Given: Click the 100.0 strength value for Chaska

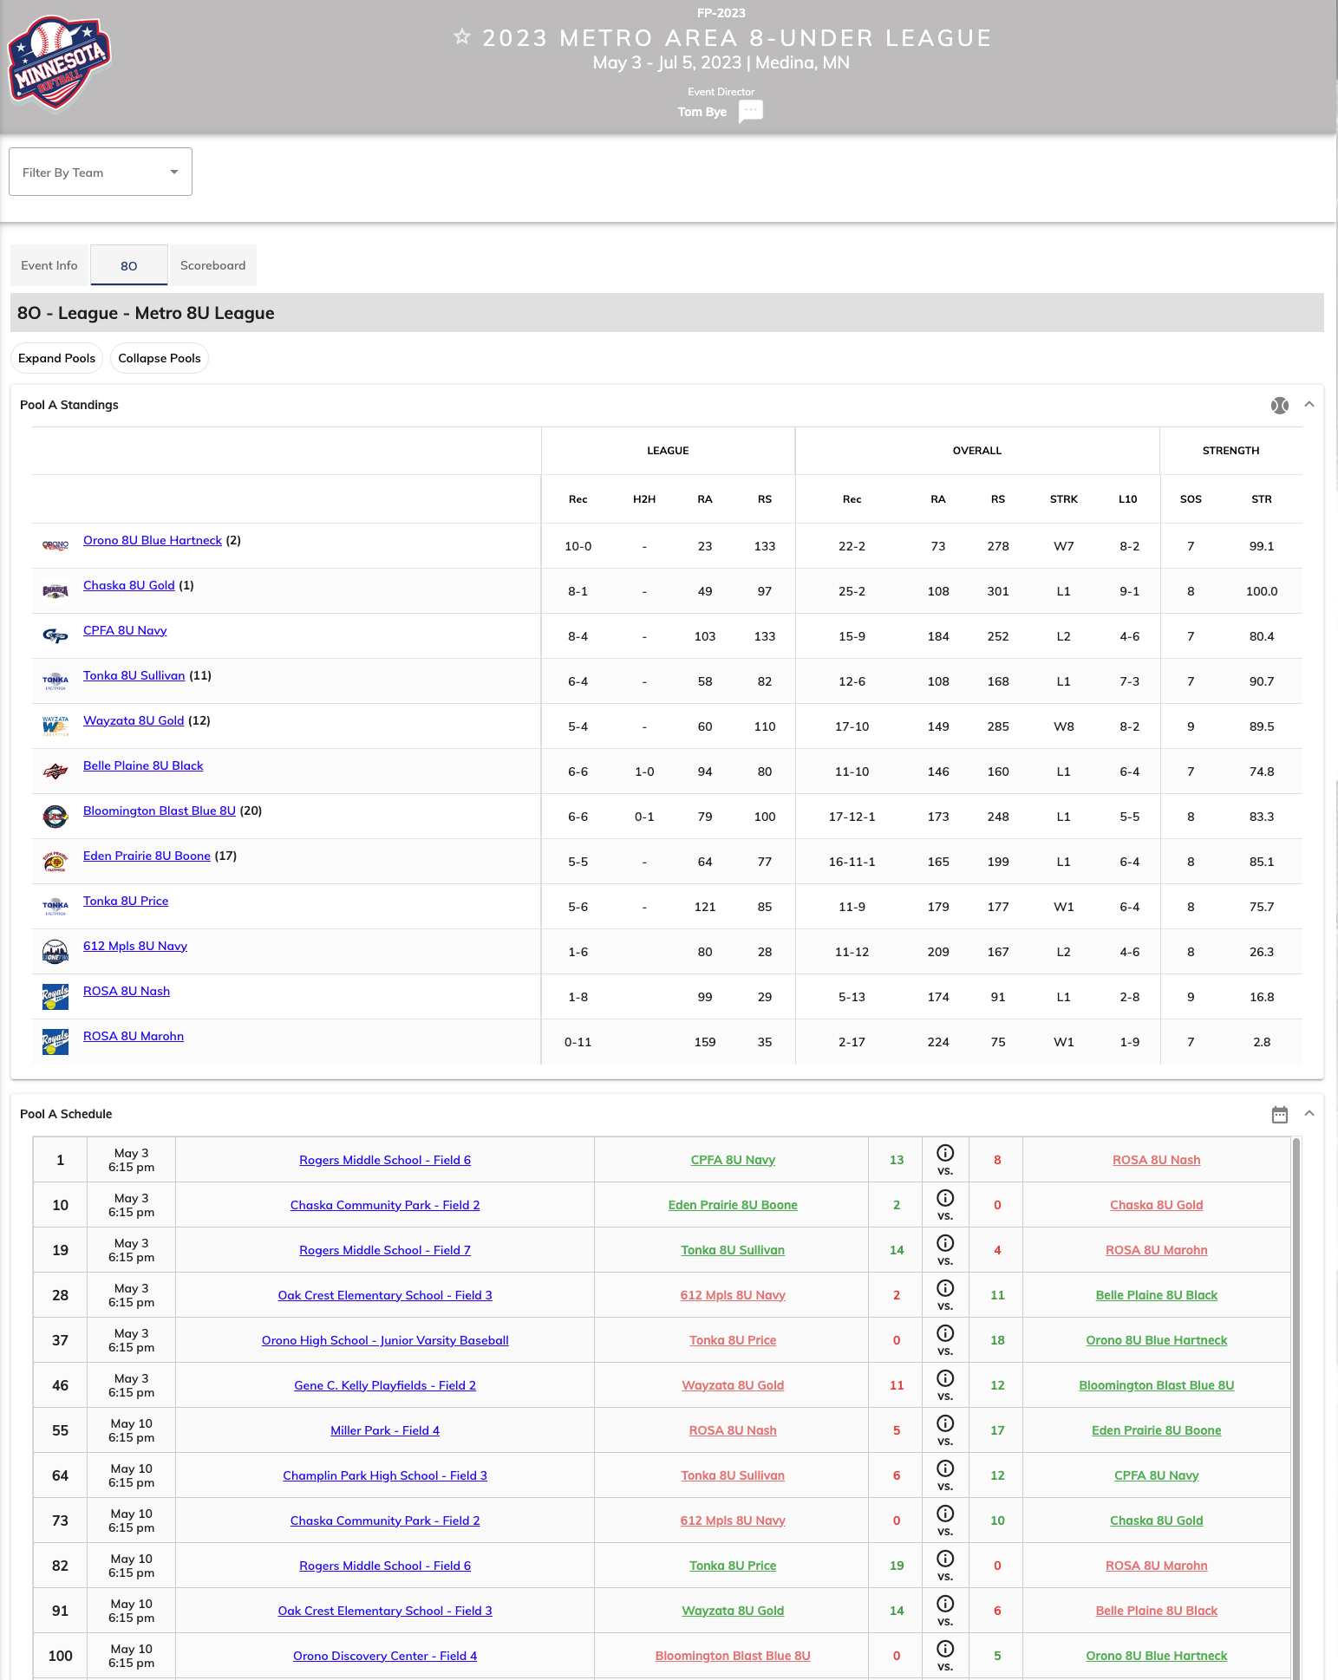Looking at the screenshot, I should [1262, 591].
